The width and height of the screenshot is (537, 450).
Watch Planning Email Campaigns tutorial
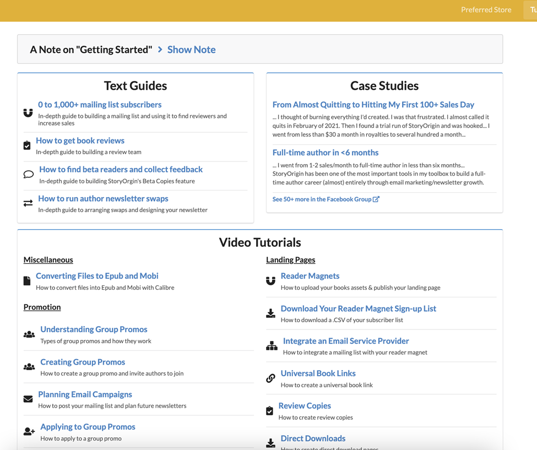(85, 394)
